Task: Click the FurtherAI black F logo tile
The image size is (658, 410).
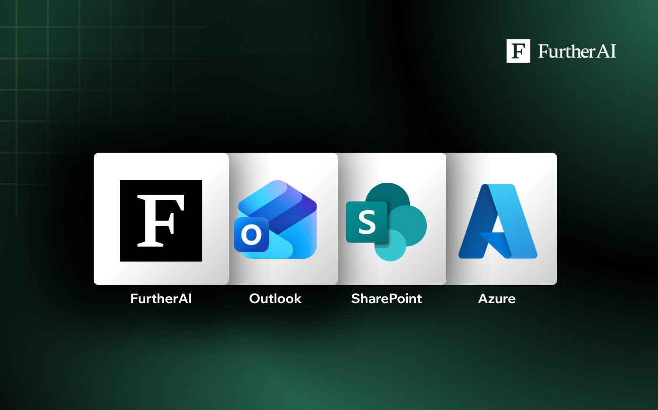Action: tap(161, 221)
